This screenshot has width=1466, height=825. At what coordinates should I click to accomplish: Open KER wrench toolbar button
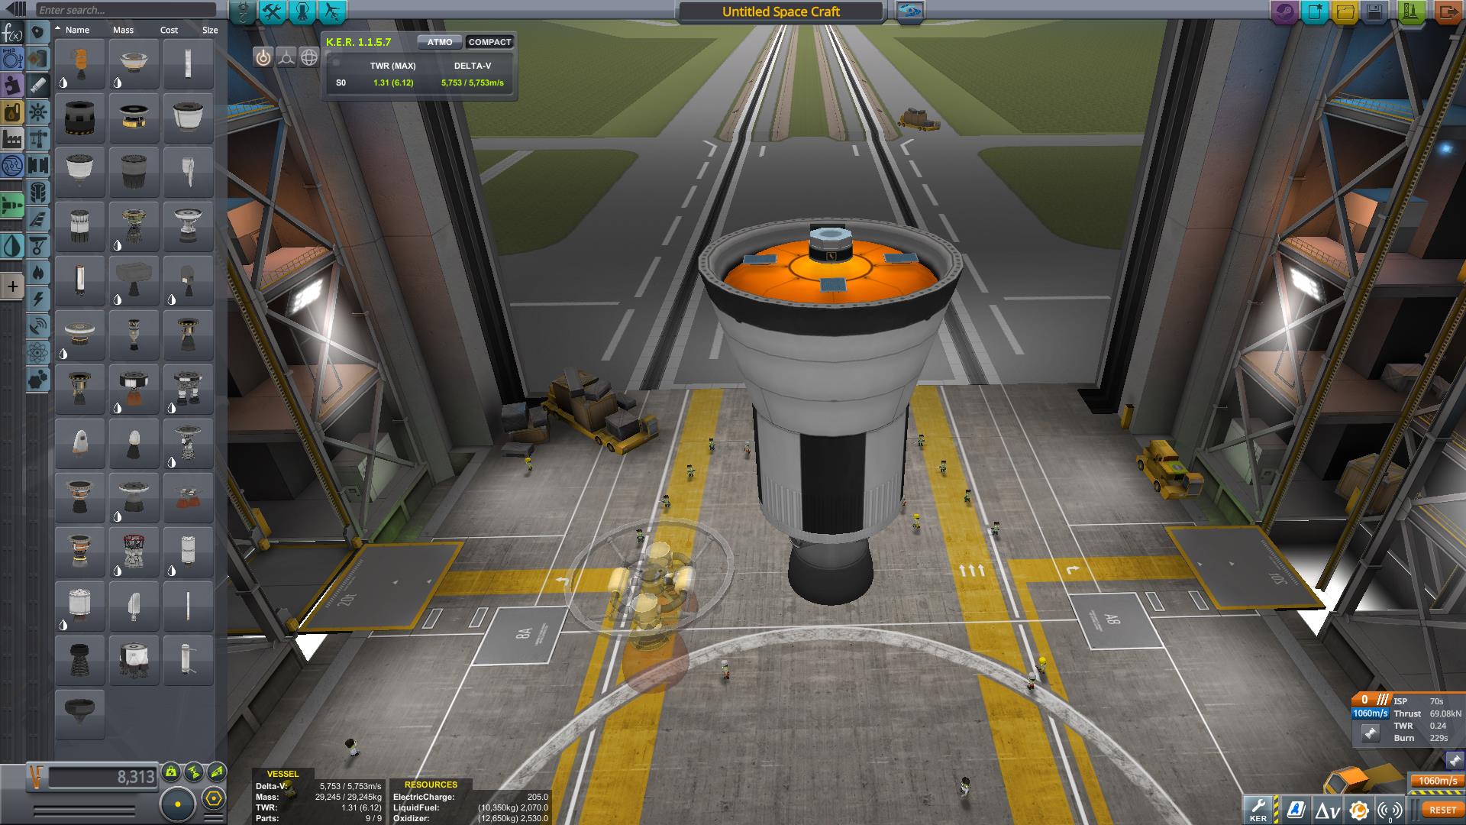pyautogui.click(x=1258, y=810)
